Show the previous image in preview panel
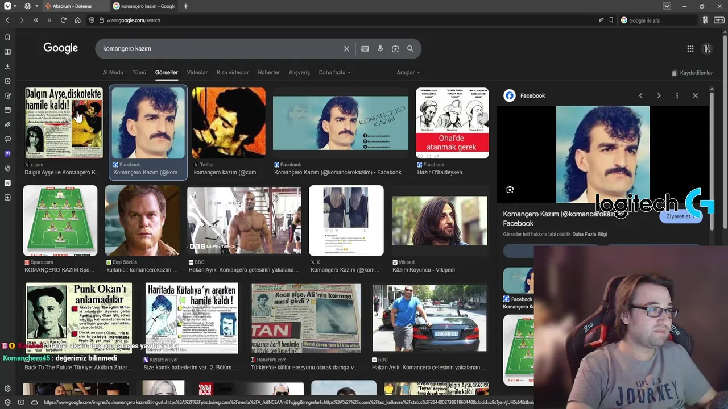The width and height of the screenshot is (728, 409). pyautogui.click(x=640, y=95)
